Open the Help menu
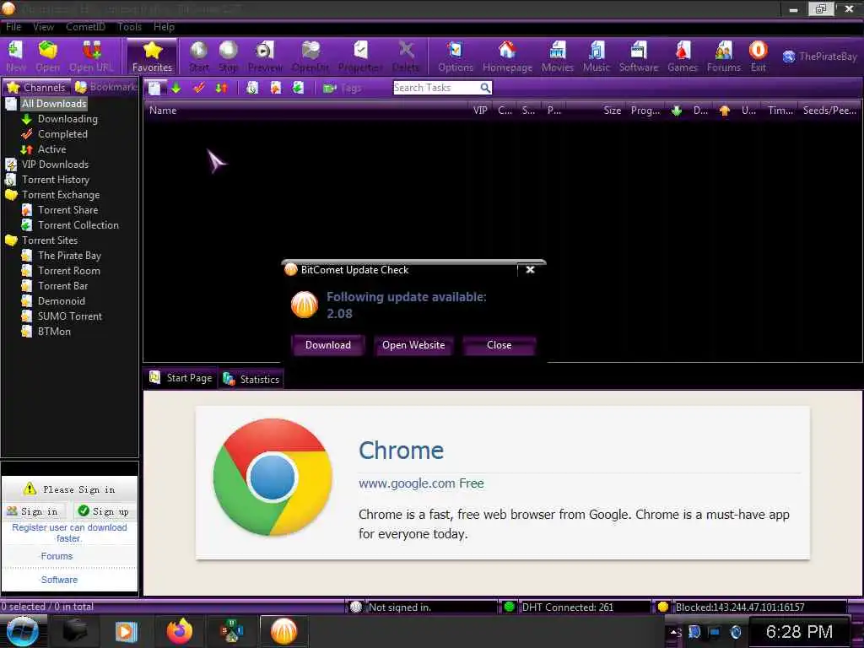The height and width of the screenshot is (648, 864). click(x=164, y=26)
